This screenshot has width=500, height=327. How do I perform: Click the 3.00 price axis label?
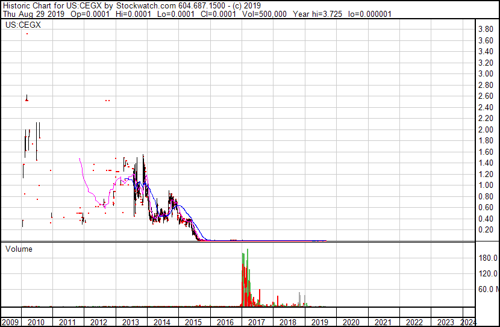coord(486,73)
